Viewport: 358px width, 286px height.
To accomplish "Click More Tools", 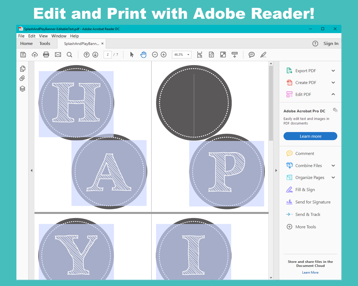I will coord(305,227).
